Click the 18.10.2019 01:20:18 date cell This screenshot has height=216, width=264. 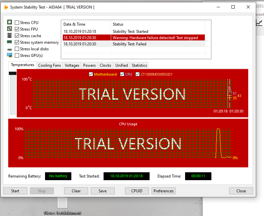(x=80, y=32)
